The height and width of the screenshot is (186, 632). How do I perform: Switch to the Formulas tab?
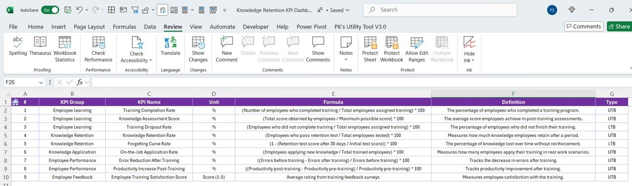(124, 27)
